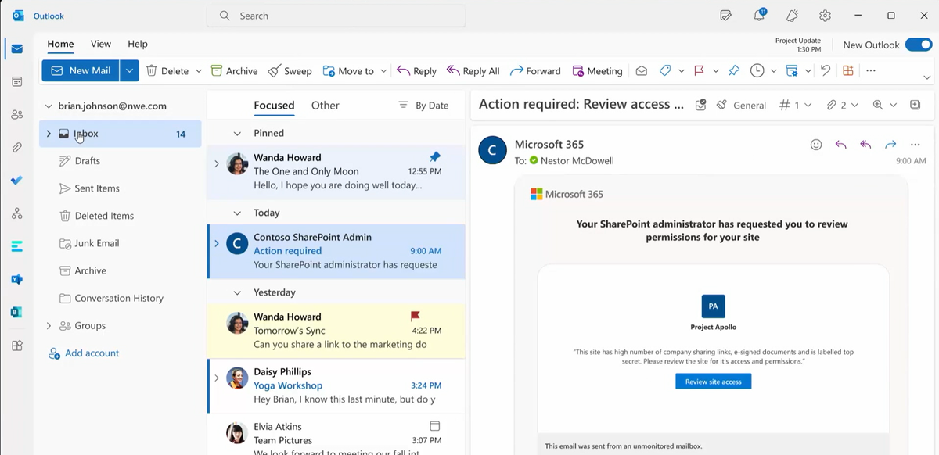Collapse the Pinned section in message list
939x455 pixels.
click(x=237, y=134)
